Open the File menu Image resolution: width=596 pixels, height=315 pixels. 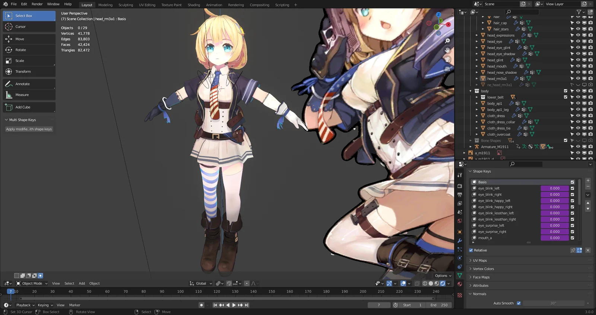[x=14, y=4]
